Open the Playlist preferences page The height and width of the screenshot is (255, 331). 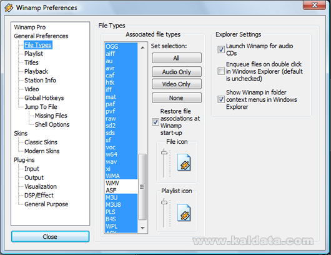coord(34,54)
